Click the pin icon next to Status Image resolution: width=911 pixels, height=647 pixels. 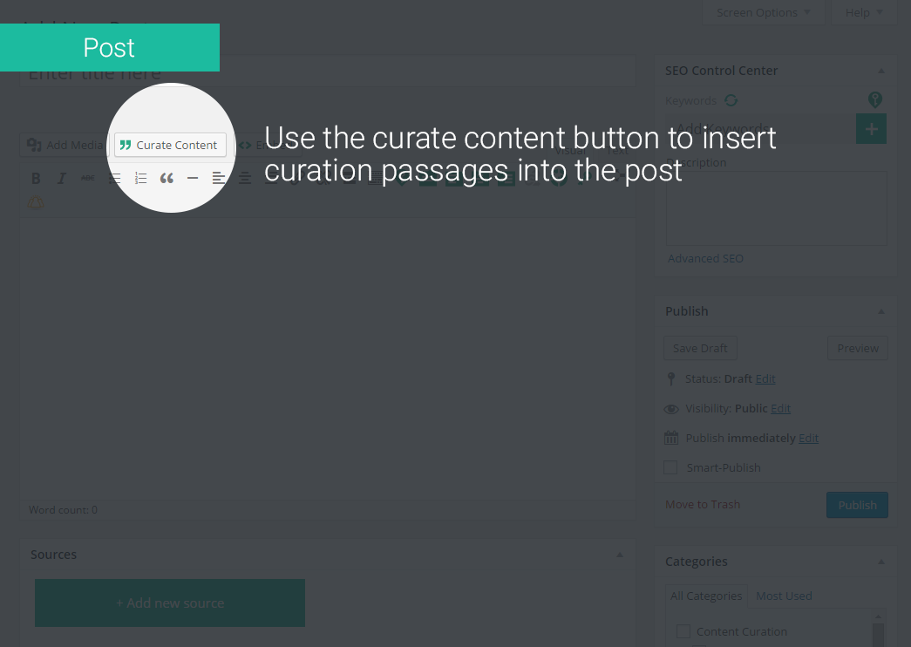[671, 379]
